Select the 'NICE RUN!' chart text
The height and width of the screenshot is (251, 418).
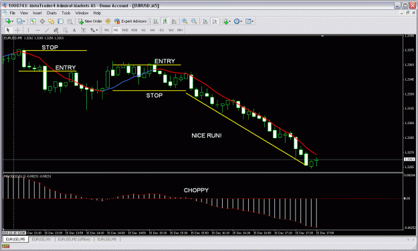pos(207,136)
